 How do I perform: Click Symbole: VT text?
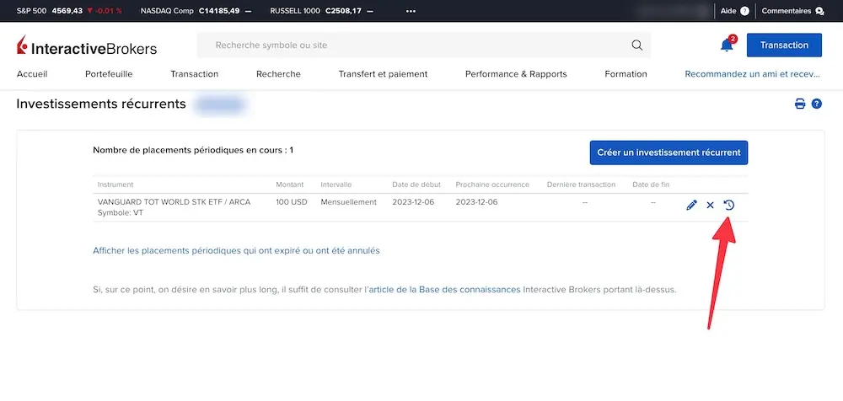click(x=121, y=213)
